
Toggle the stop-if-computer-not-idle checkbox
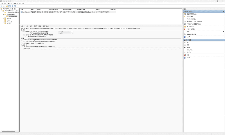pos(24,35)
